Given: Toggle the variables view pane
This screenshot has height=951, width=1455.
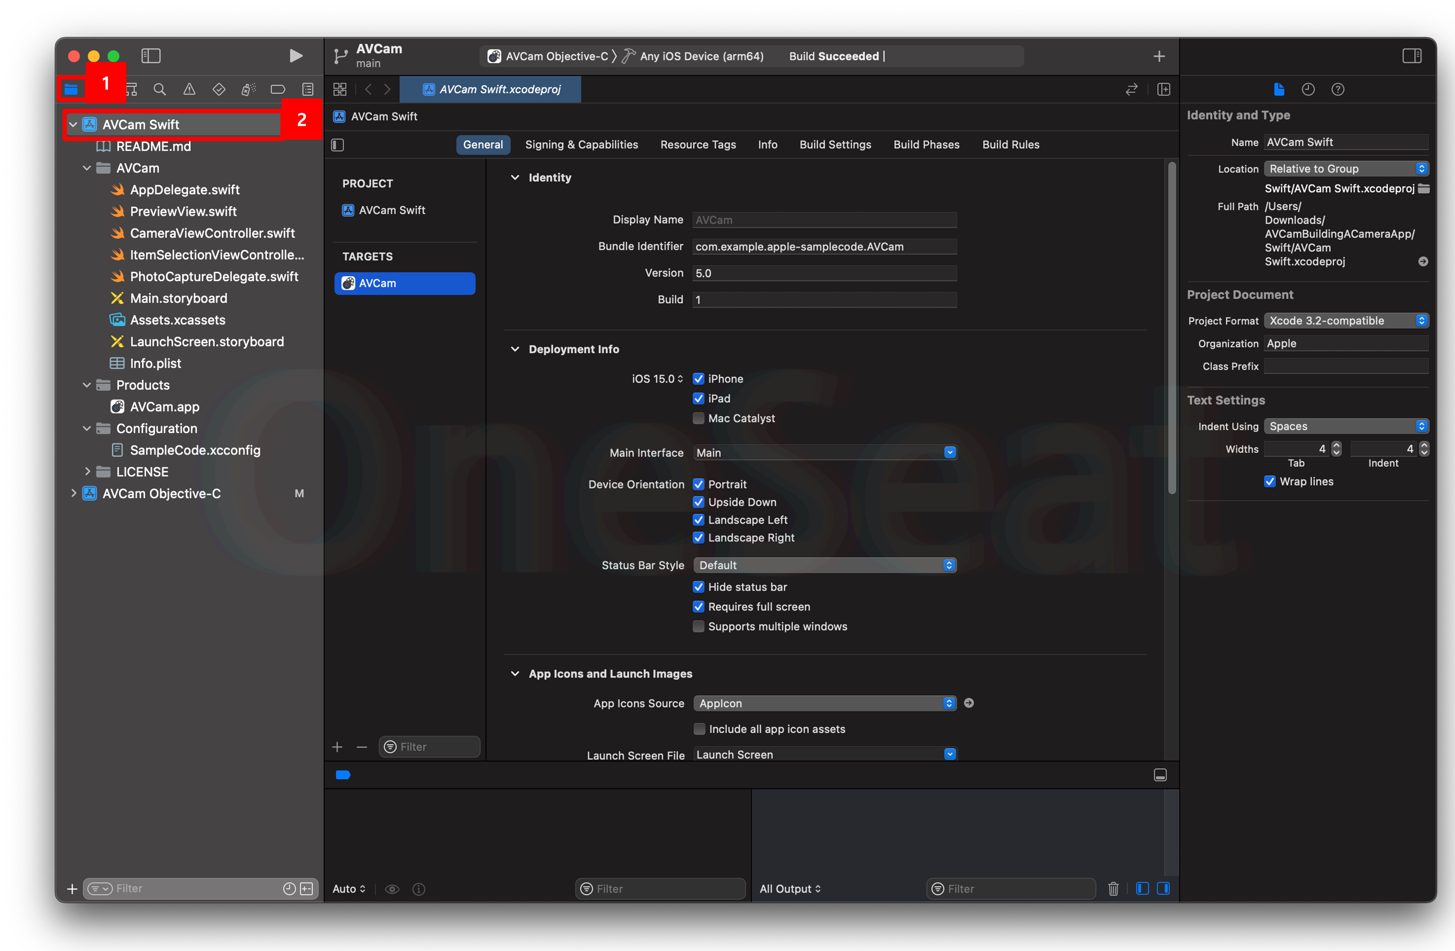Looking at the screenshot, I should point(1142,889).
